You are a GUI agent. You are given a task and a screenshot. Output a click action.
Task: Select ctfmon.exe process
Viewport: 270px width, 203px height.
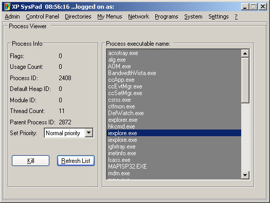[174, 106]
